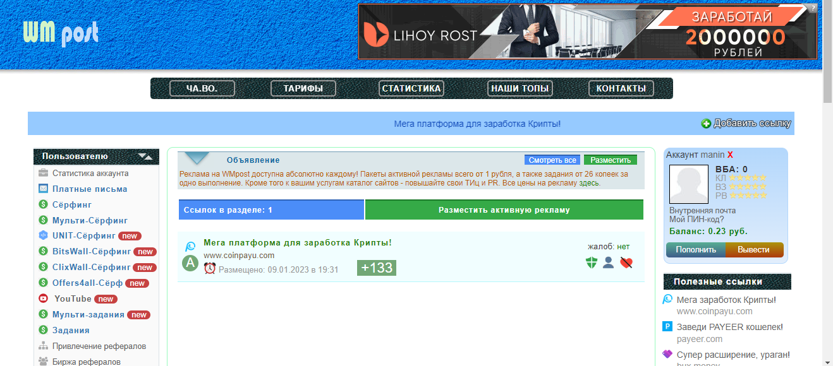Click the hierarchy icon beside Привлечение рефералов
This screenshot has height=366, width=833.
(x=44, y=346)
